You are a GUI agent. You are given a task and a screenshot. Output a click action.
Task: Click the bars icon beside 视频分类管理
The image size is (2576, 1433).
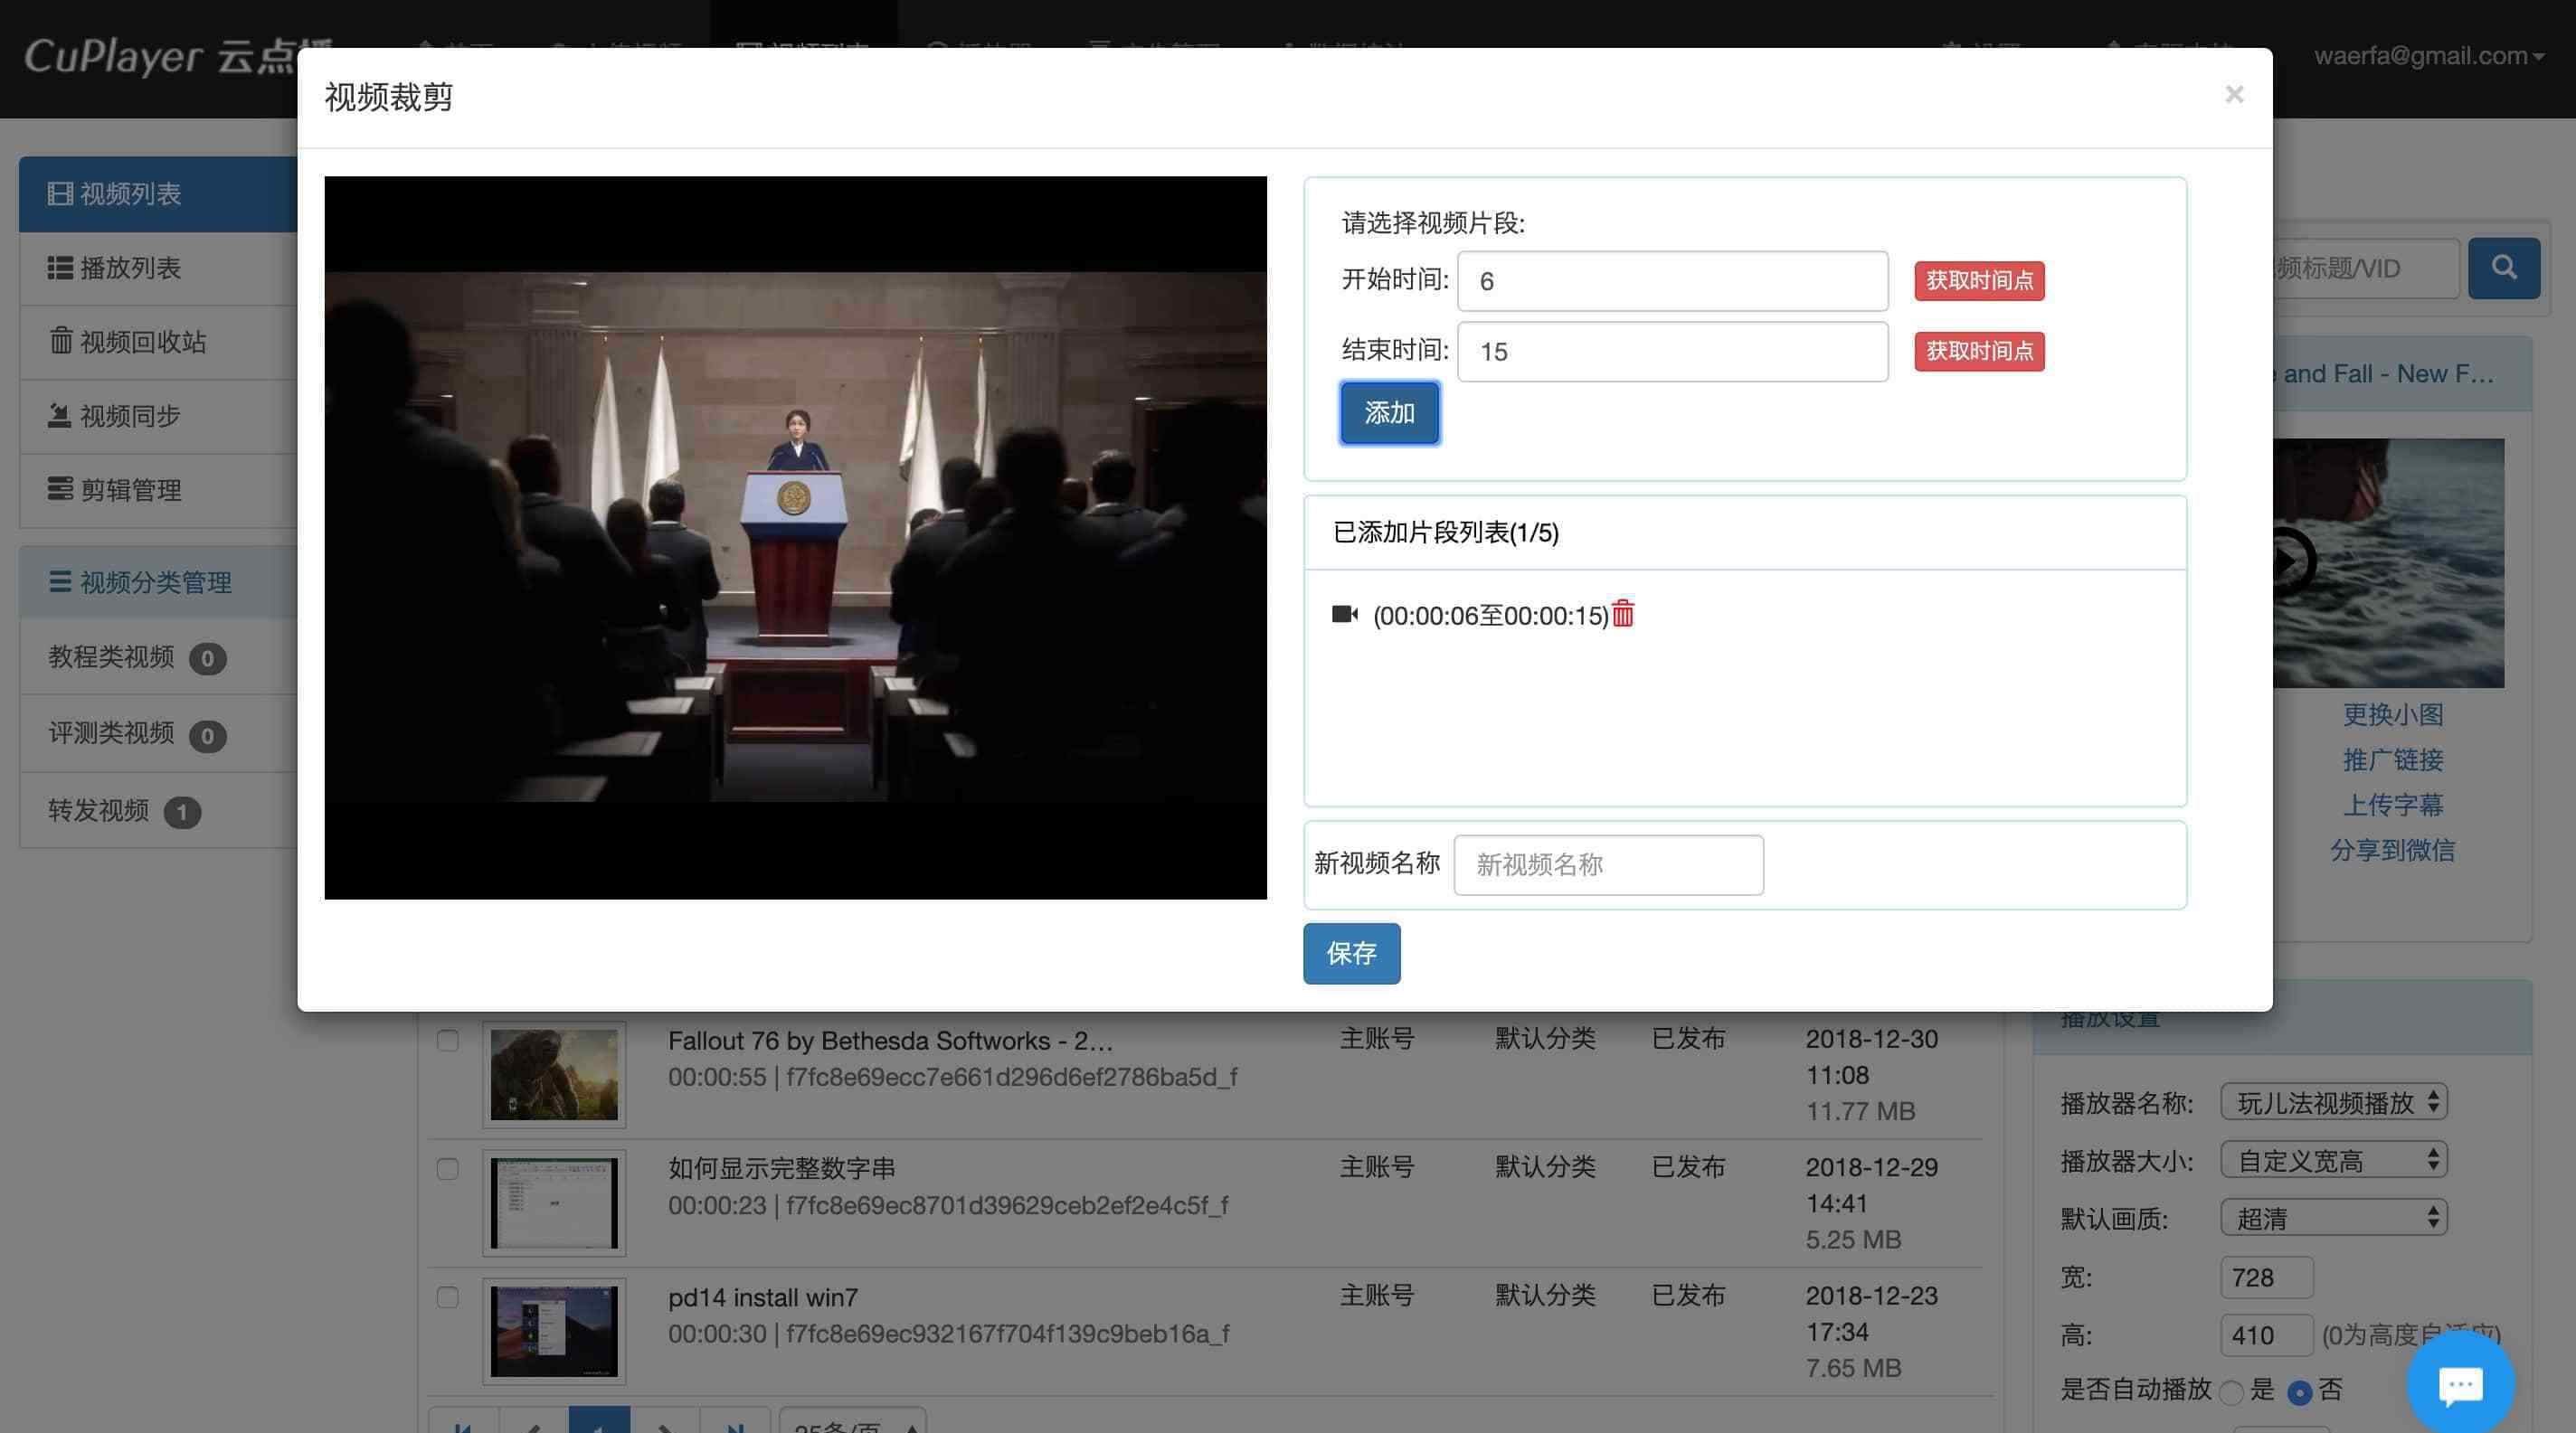point(60,581)
